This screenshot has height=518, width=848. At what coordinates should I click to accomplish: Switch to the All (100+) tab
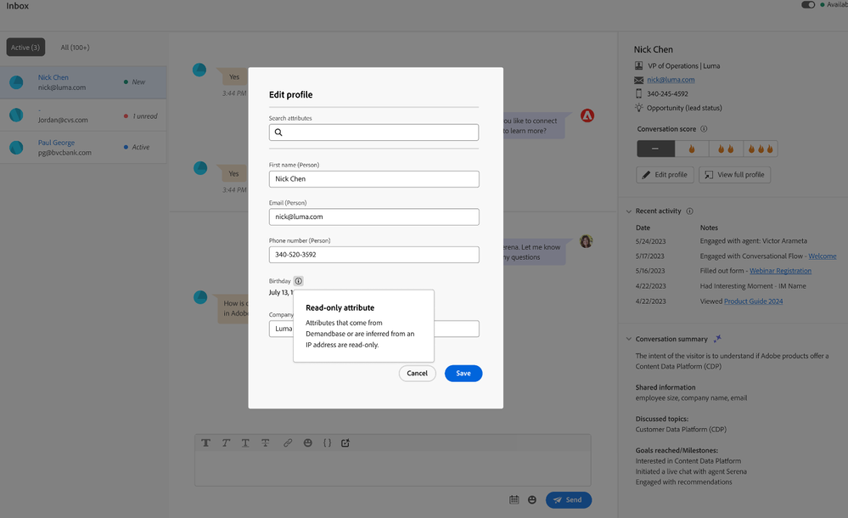click(75, 48)
